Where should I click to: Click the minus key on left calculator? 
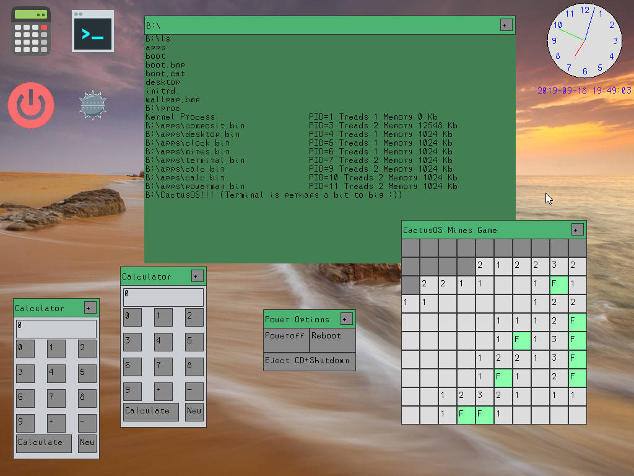point(87,423)
